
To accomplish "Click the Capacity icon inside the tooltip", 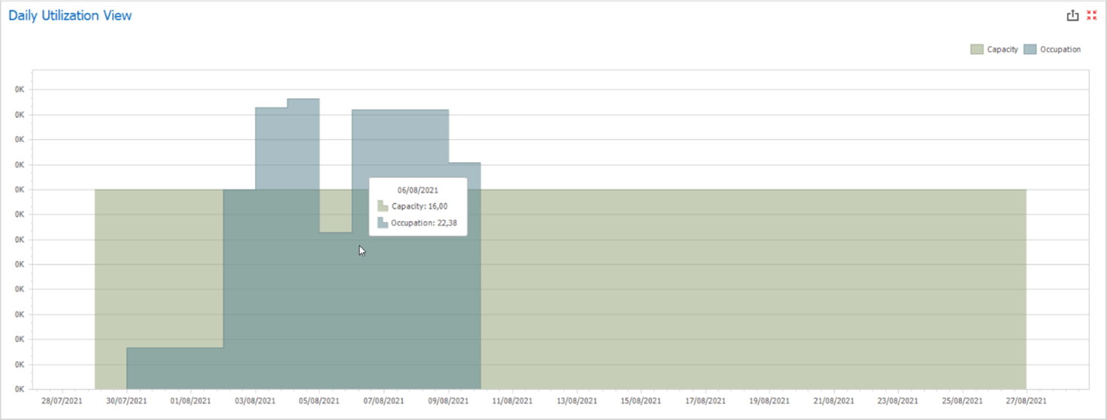I will coord(383,206).
